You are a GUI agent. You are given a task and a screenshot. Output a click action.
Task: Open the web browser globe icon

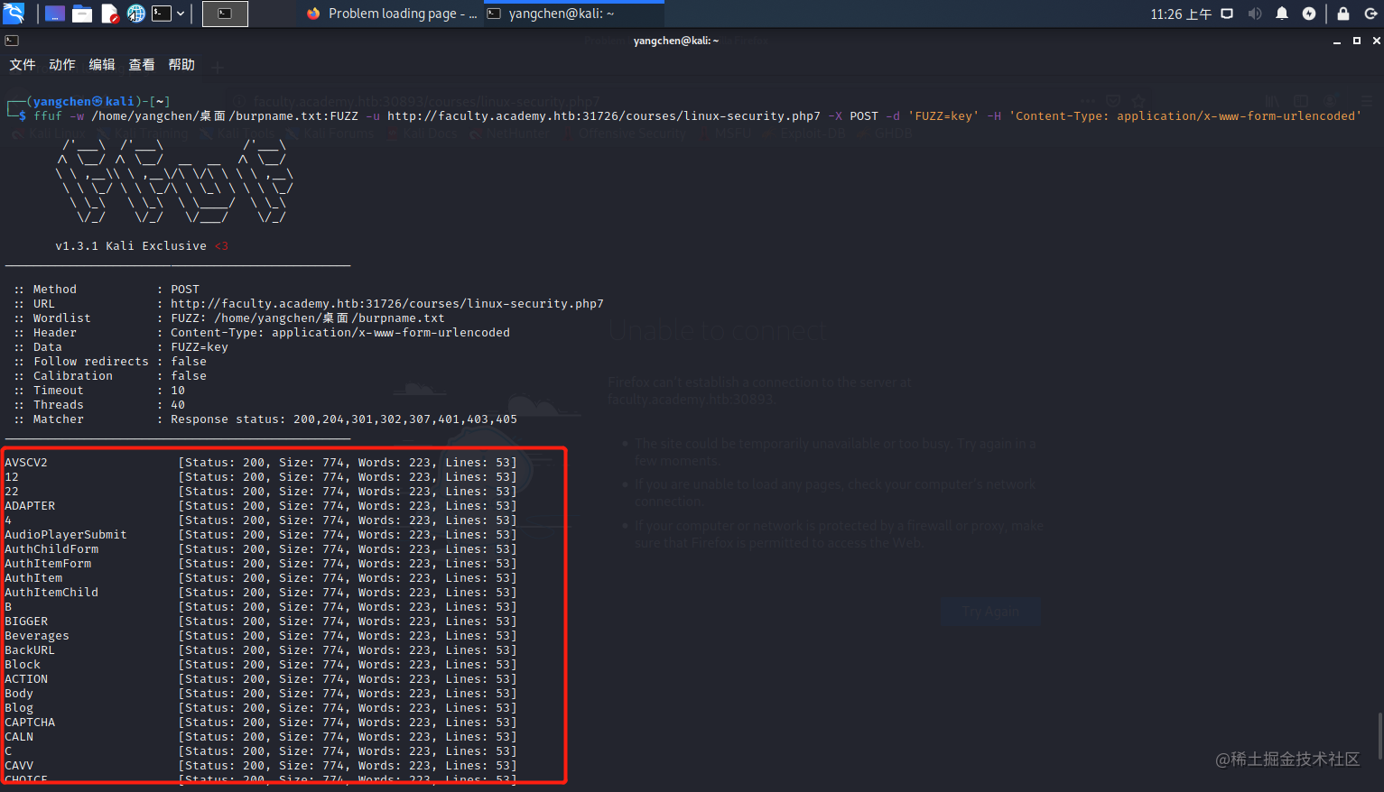[135, 14]
